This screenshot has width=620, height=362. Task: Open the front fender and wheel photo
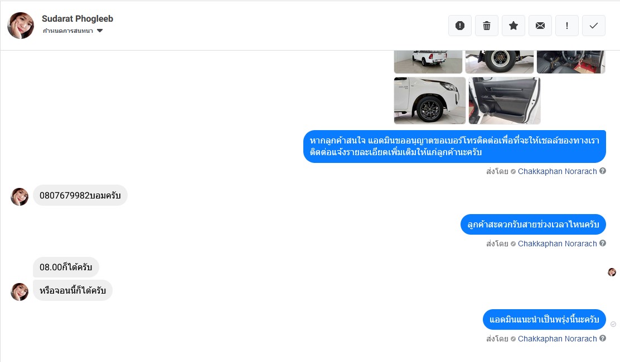click(x=430, y=101)
